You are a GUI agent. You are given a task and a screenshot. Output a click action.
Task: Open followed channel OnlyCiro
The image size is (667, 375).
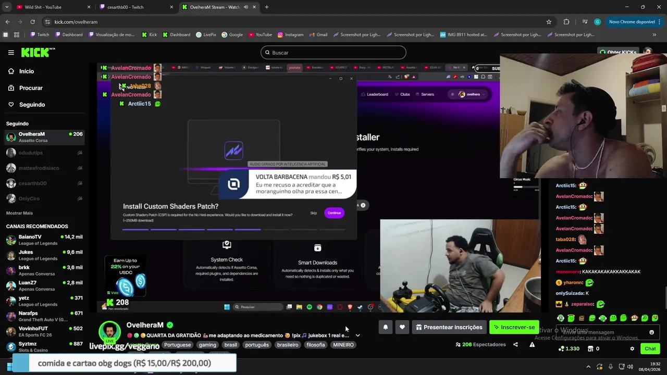(44, 198)
